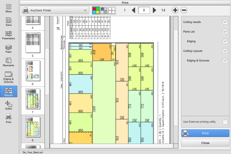Image resolution: width=231 pixels, height=154 pixels.
Task: Switch to black and white outline mode
Action: [112, 10]
